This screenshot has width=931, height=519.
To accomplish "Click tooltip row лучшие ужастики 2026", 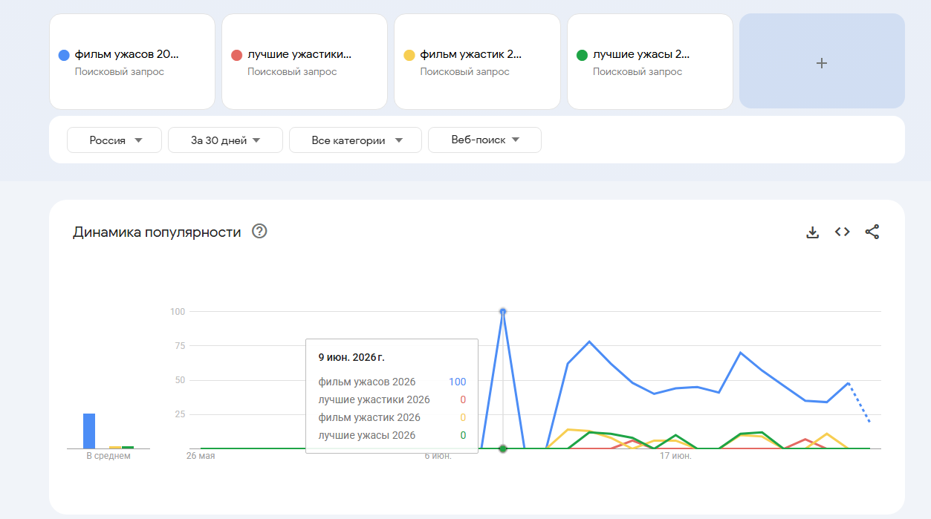I will 392,399.
